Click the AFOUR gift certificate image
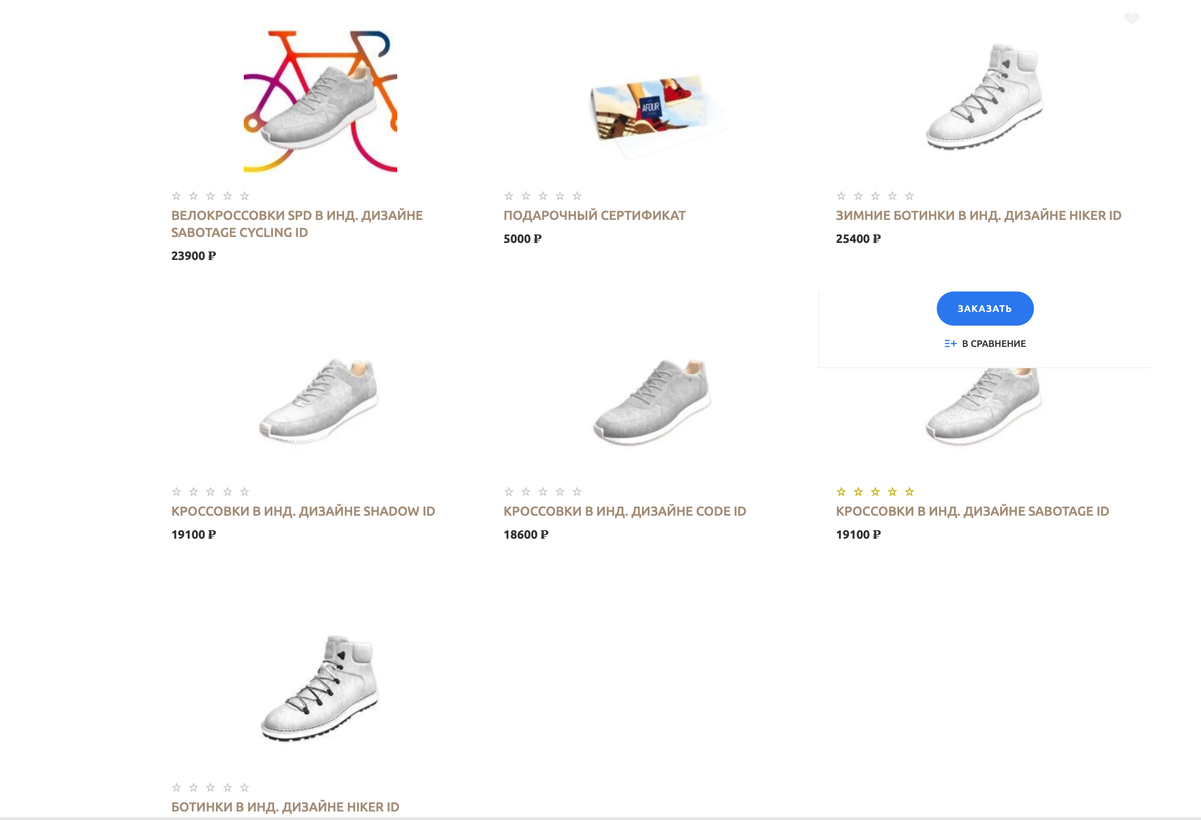 tap(652, 111)
